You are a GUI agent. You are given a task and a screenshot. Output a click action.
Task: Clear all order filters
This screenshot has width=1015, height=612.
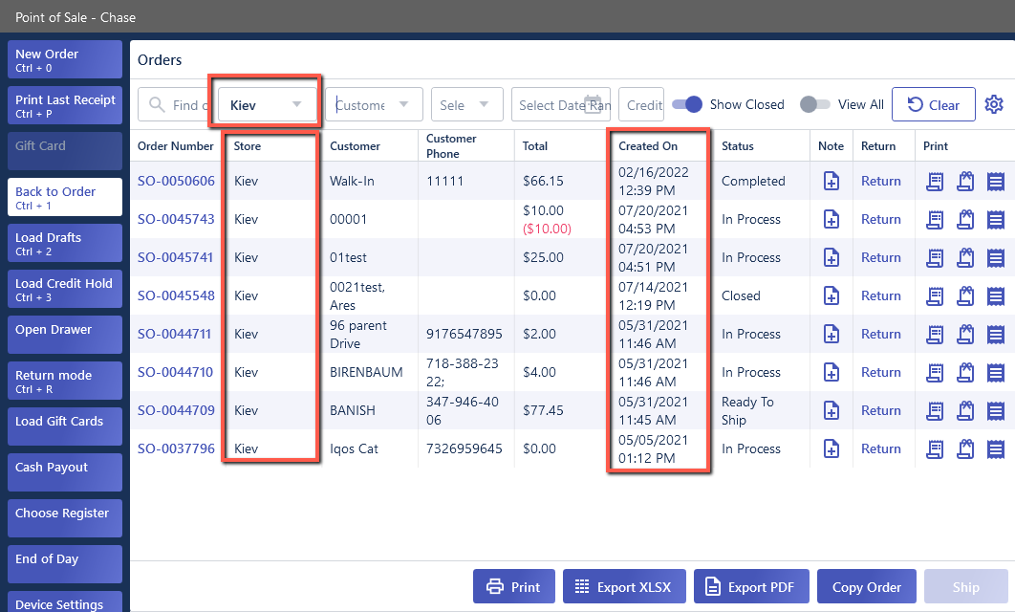click(x=934, y=104)
